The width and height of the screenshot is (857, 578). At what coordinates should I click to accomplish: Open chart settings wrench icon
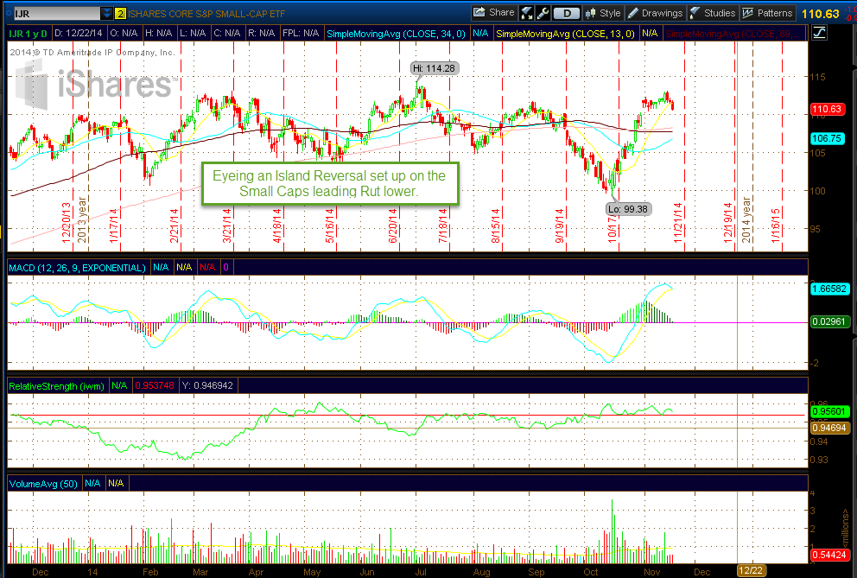(543, 13)
